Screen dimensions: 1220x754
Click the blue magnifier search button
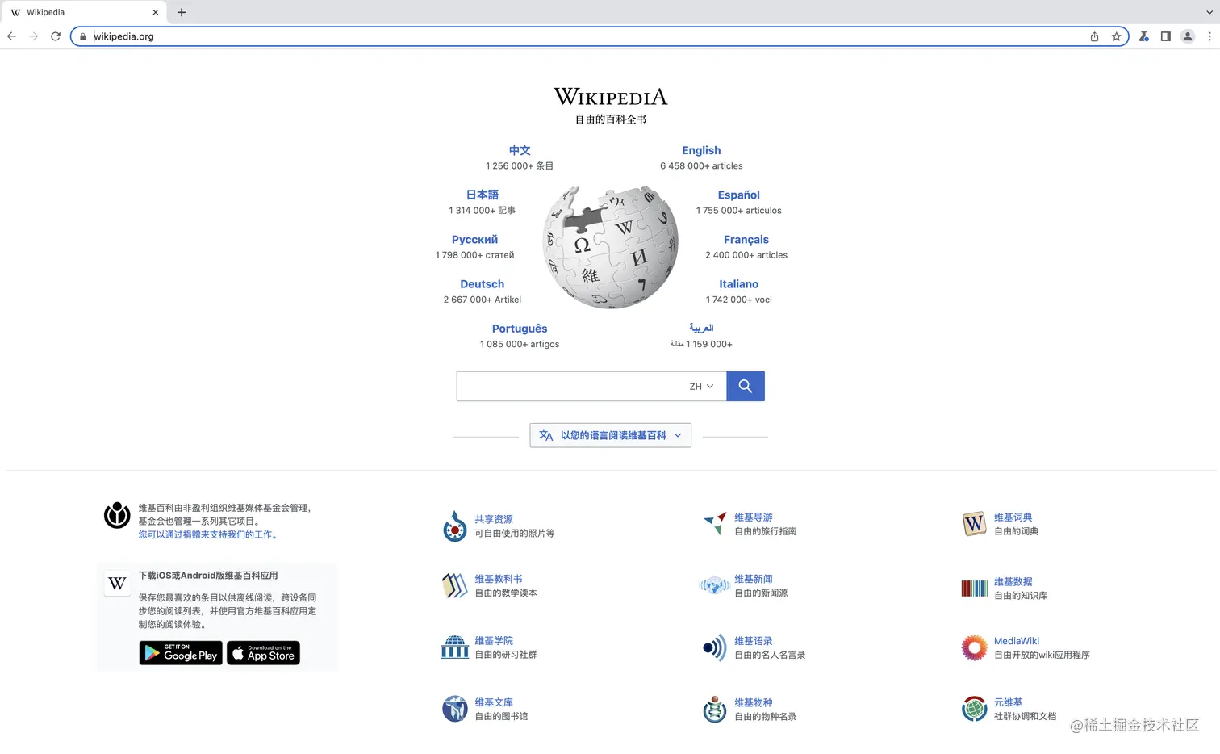point(745,386)
